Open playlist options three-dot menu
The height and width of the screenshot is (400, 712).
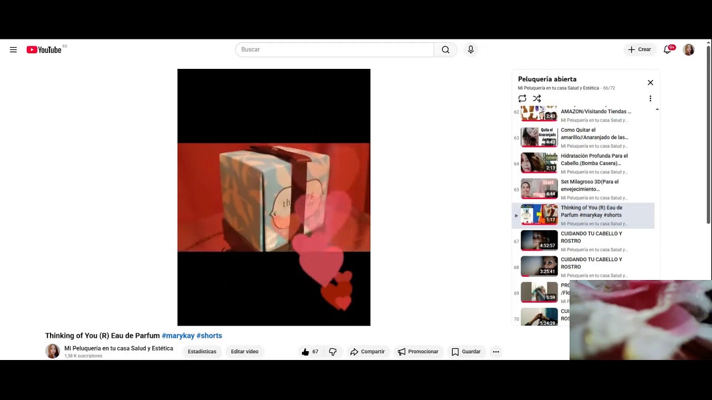[x=650, y=98]
